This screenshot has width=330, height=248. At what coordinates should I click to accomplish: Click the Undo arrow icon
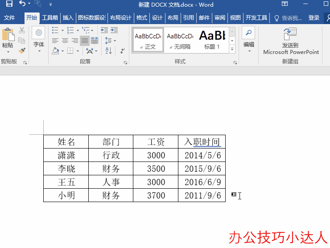click(x=22, y=4)
